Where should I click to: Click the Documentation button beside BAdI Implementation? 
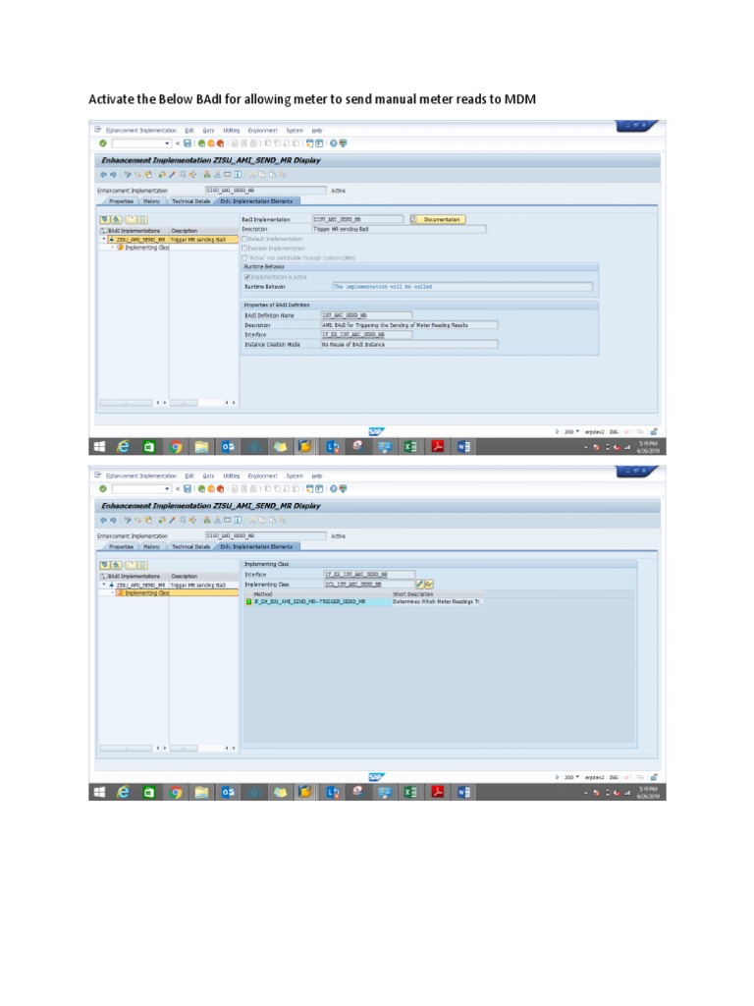pos(438,219)
